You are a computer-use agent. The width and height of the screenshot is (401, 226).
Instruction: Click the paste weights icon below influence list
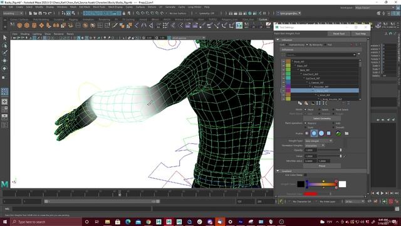pos(306,103)
